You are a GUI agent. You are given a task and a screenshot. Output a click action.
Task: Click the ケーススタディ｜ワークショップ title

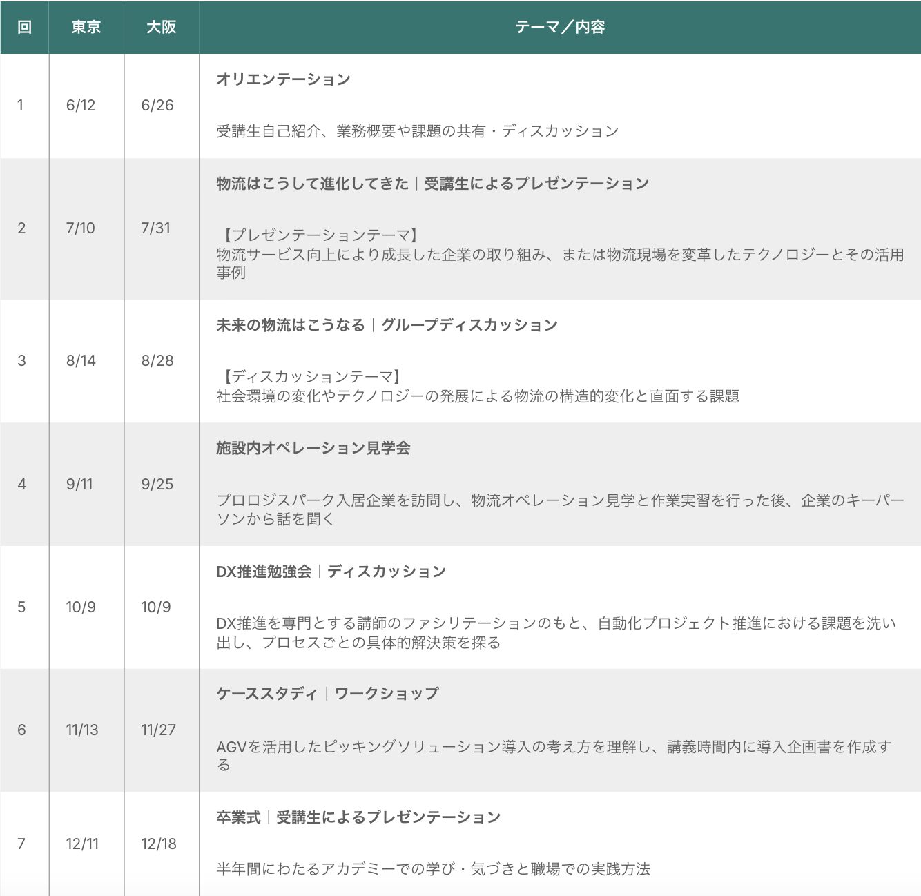tap(327, 694)
